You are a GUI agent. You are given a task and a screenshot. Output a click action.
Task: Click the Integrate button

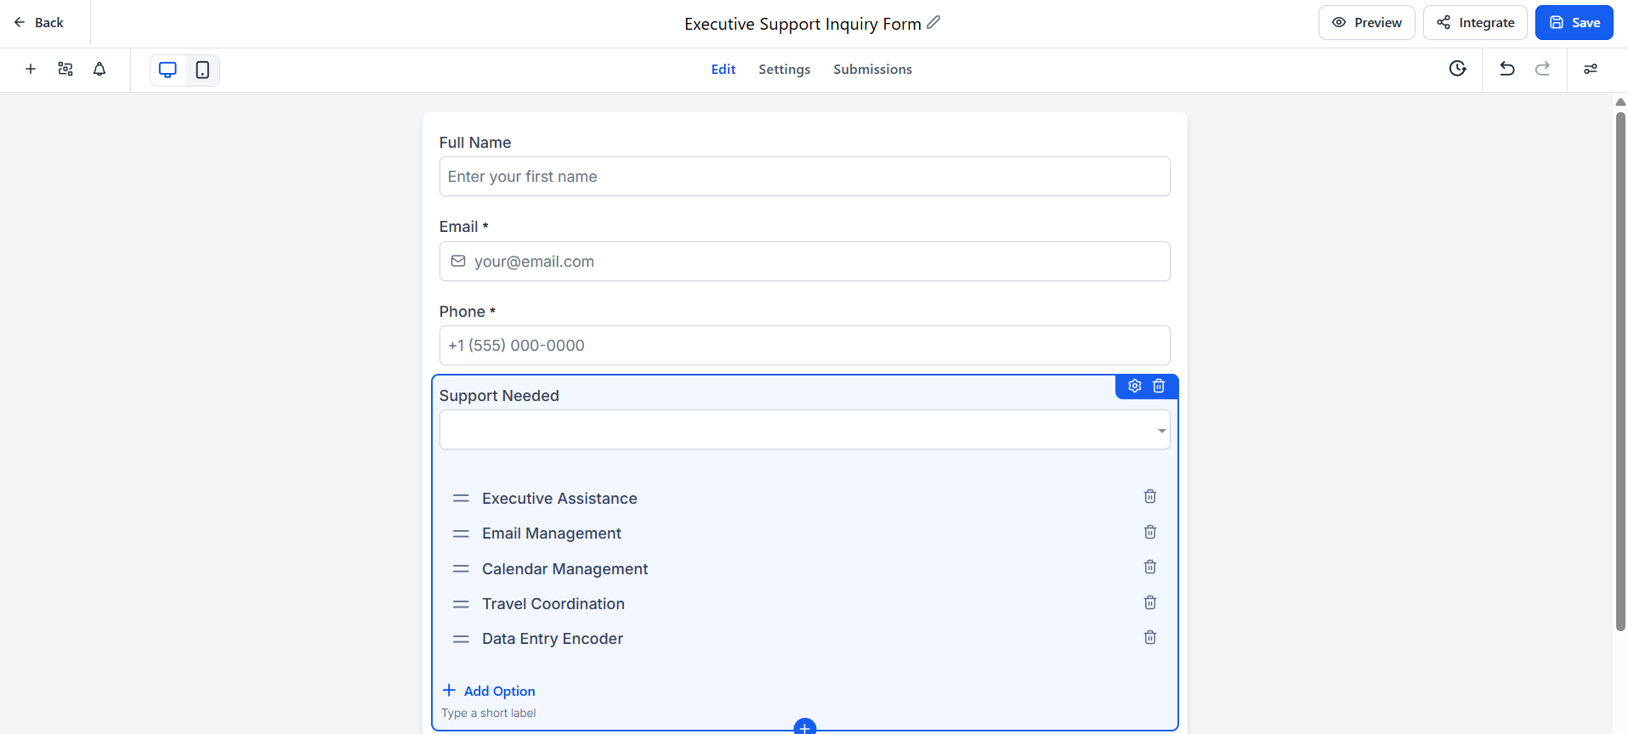1475,23
